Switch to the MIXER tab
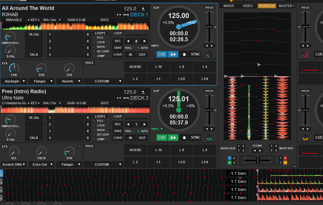 pyautogui.click(x=229, y=6)
